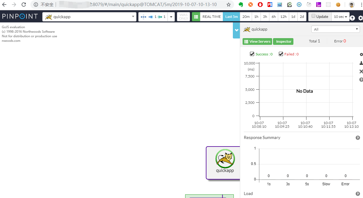This screenshot has width=363, height=198.
Task: Open site information for the insecure connection
Action: (36, 4)
